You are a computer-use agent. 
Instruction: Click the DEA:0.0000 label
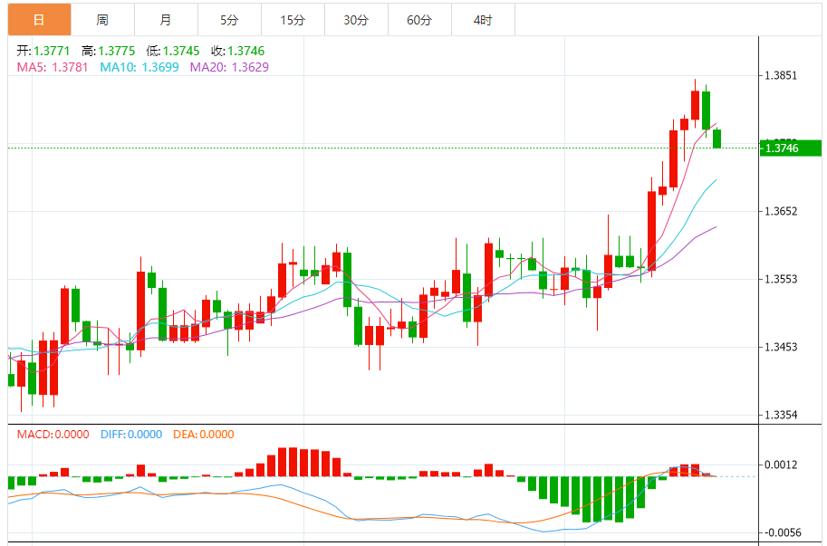[204, 435]
